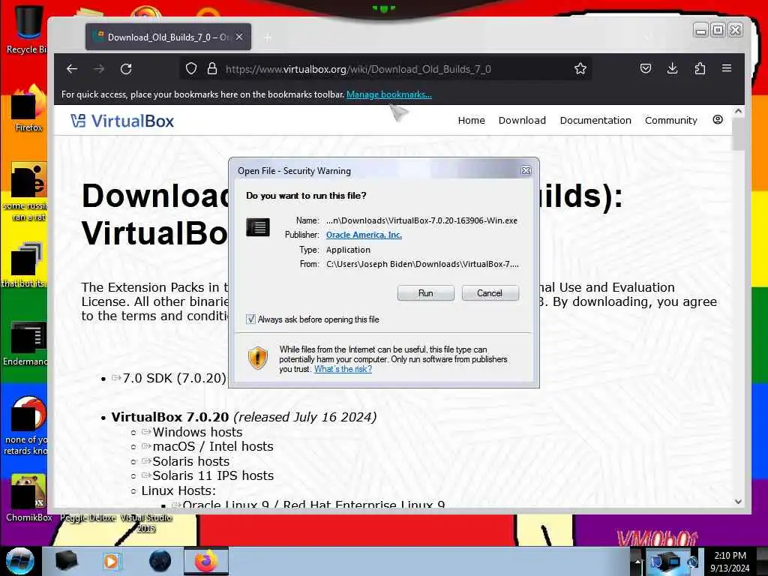Open the Recycle Bin desktop icon

pos(28,29)
